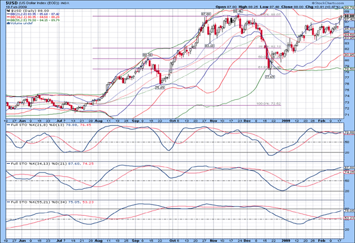This screenshot has height=243, width=355.
Task: Click the 83.10 price label near November
Action: click(209, 46)
